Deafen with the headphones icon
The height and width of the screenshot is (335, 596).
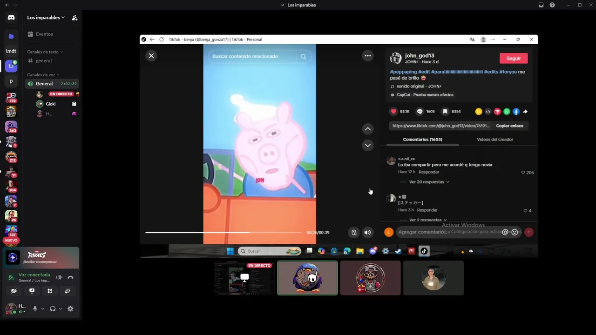pos(53,308)
